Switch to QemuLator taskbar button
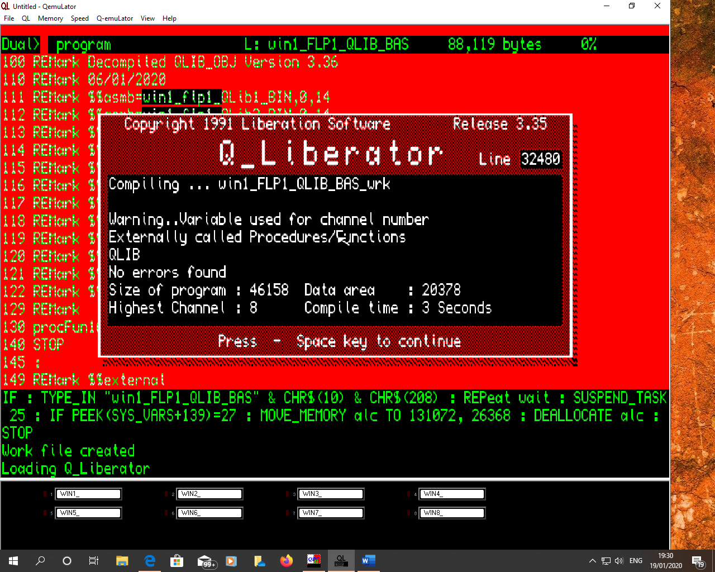The image size is (715, 572). [341, 561]
